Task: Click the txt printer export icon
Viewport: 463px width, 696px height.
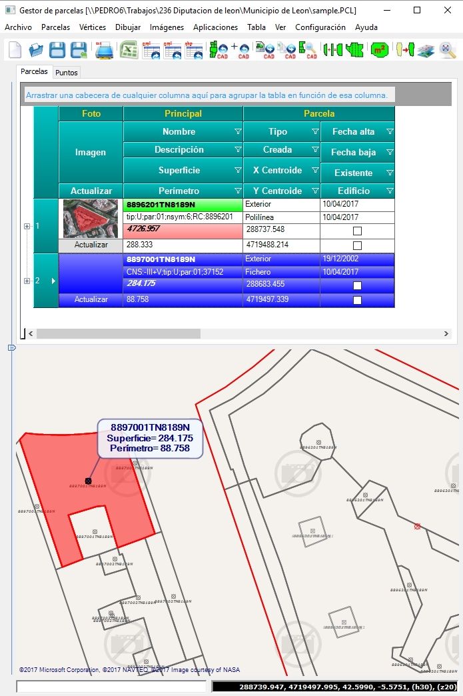Action: click(104, 50)
